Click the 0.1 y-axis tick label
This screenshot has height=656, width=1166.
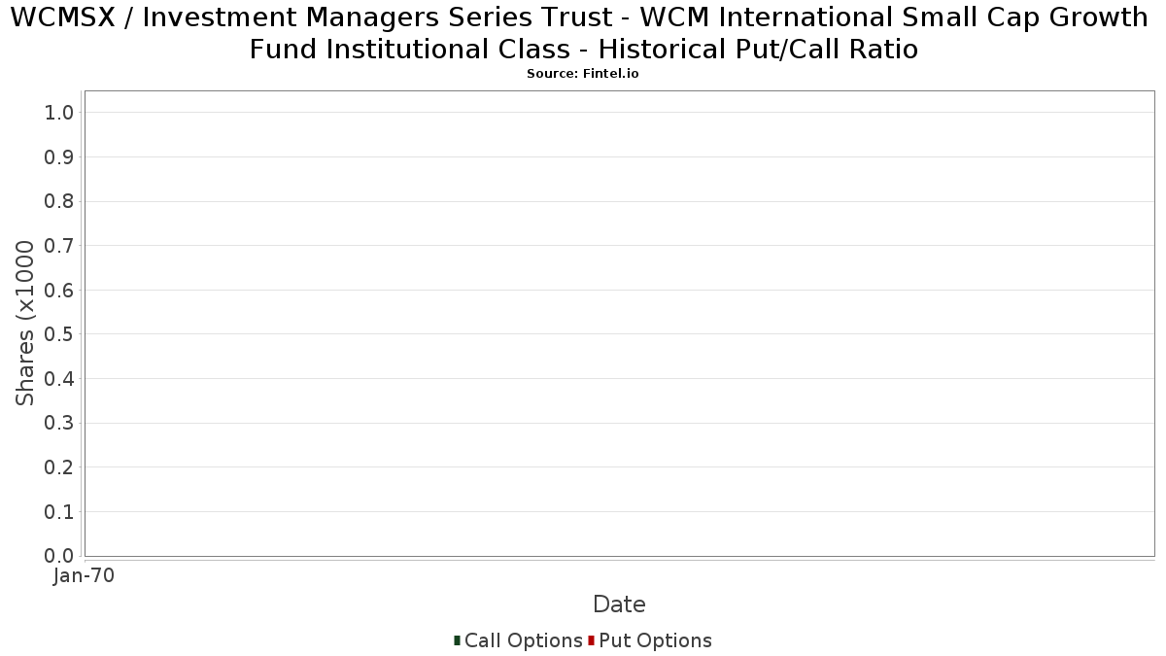pyautogui.click(x=59, y=512)
